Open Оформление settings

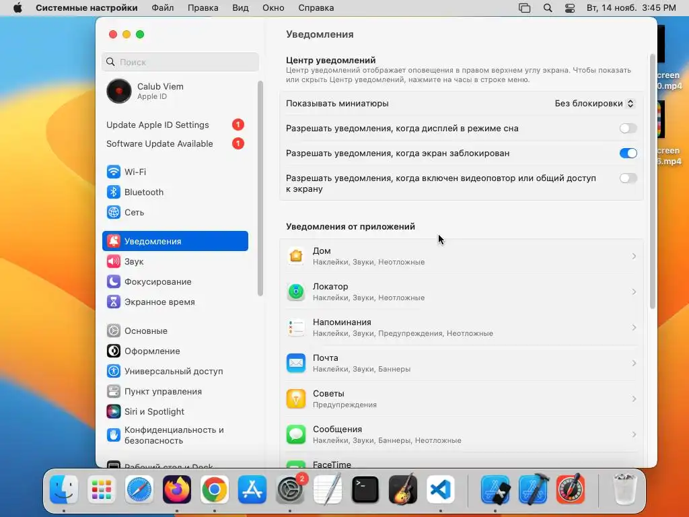pos(175,351)
